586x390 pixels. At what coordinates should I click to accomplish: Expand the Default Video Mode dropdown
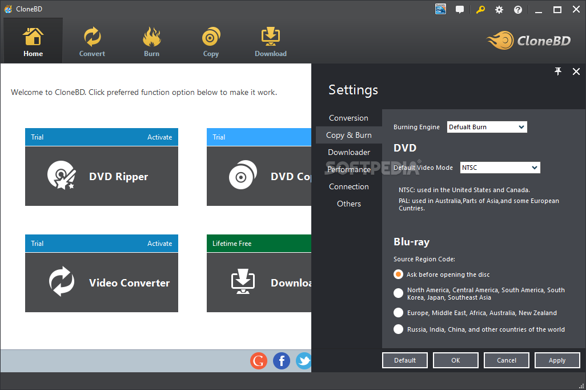500,168
